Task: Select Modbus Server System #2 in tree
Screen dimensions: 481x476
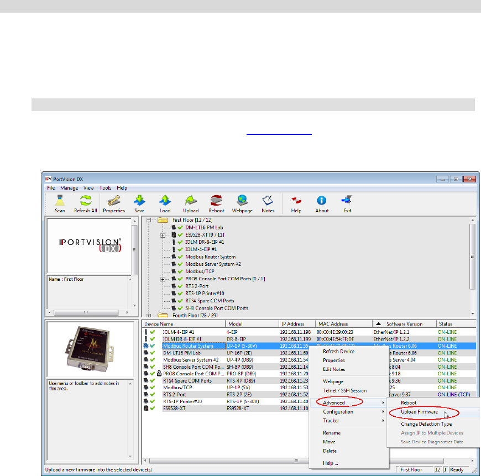Action: pos(213,264)
